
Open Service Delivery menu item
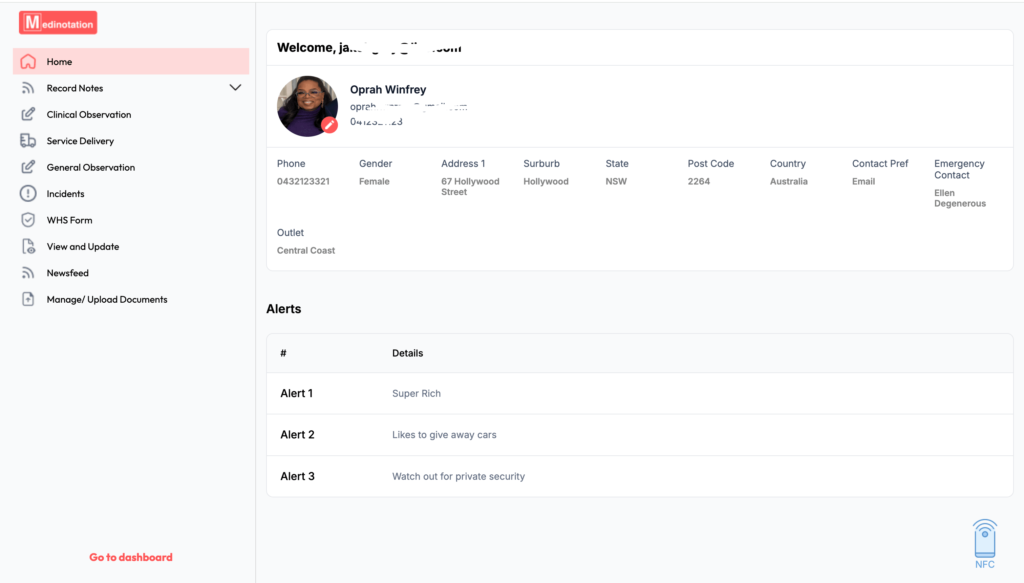tap(131, 141)
